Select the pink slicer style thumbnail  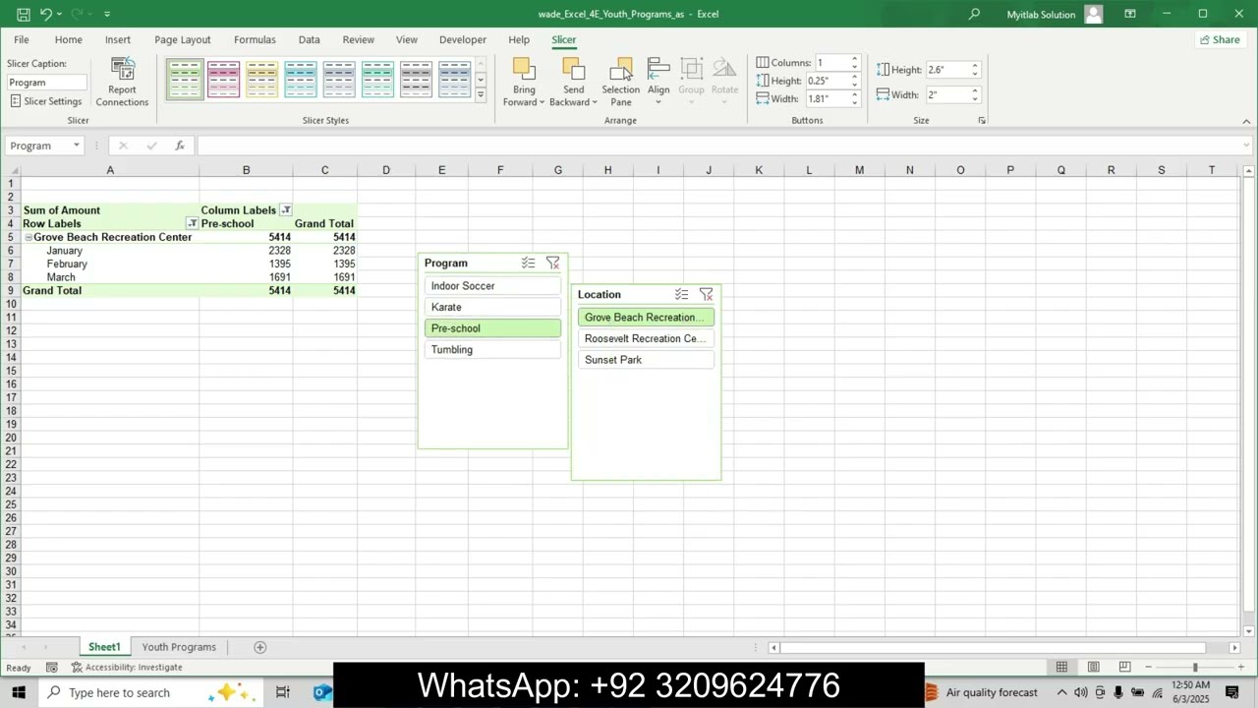click(x=223, y=80)
